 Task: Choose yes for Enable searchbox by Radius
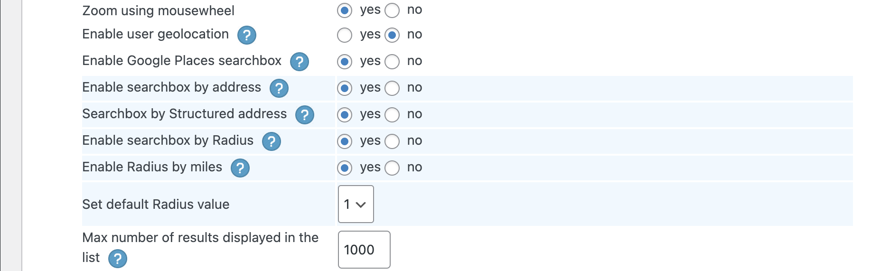pyautogui.click(x=345, y=141)
